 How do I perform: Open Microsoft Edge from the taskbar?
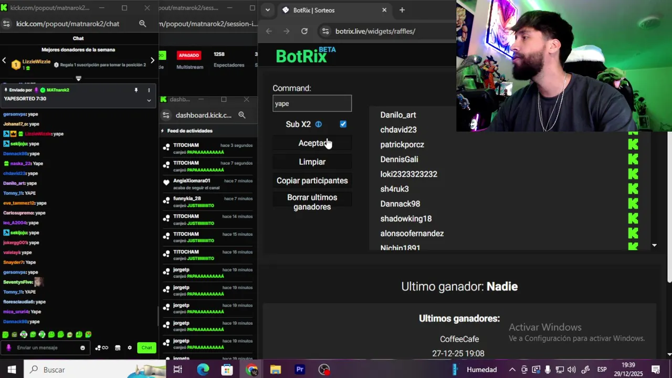coord(203,370)
